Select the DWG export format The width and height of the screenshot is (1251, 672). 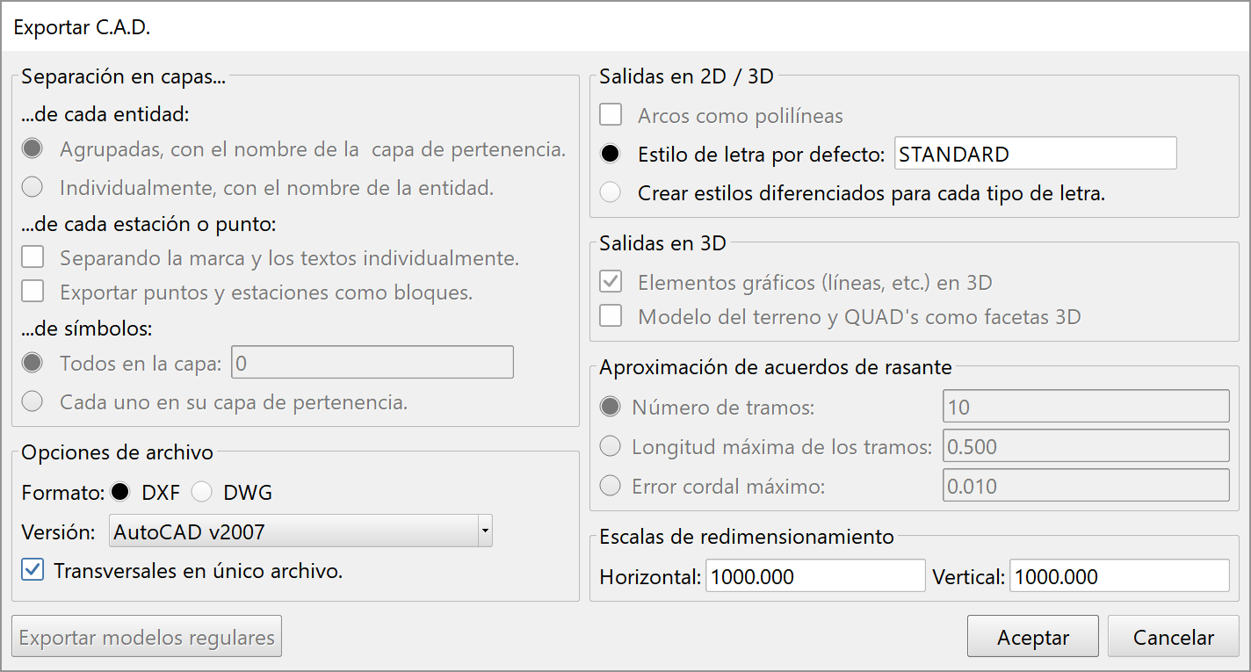point(202,492)
